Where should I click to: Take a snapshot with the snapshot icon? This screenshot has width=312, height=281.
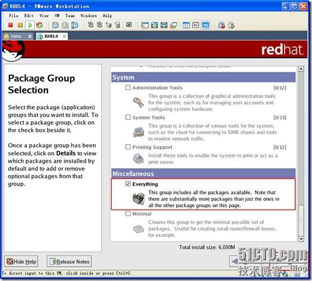pyautogui.click(x=55, y=25)
